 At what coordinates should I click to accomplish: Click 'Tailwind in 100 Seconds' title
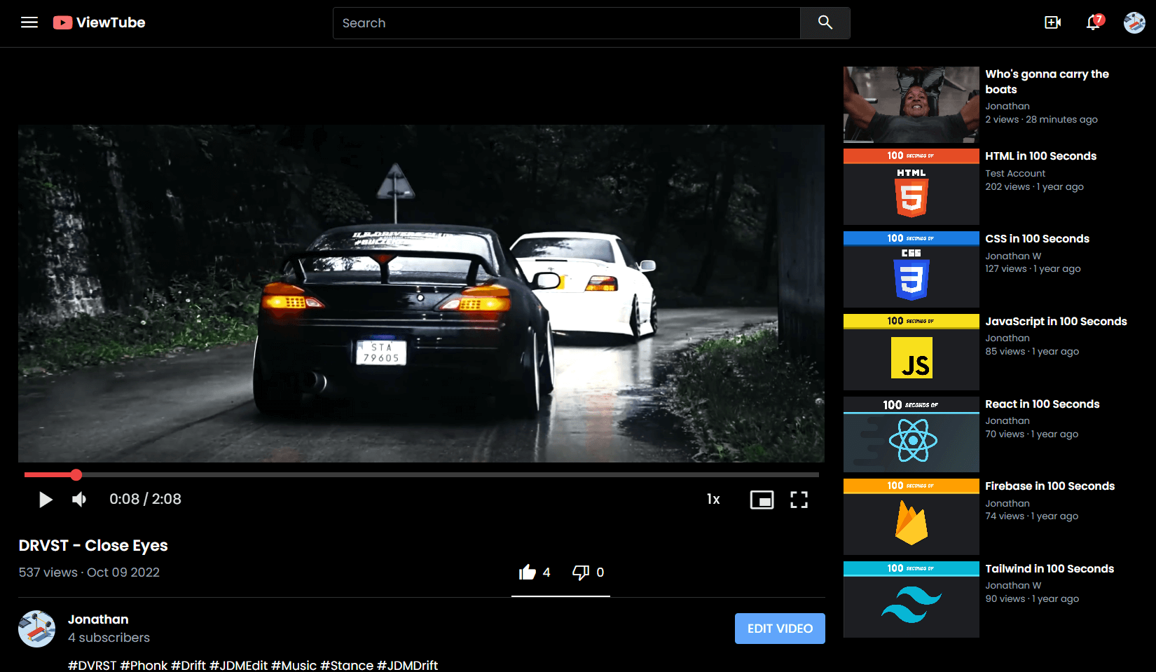click(x=1050, y=569)
